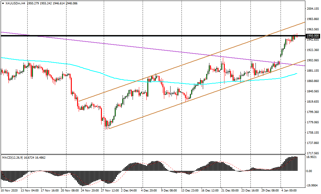
Task: Click the 1860.870 price scale label
Action: click(x=313, y=81)
